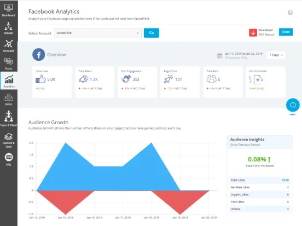The width and height of the screenshot is (302, 226).
Task: Click the 5.0K Total Likes value
Action: pyautogui.click(x=51, y=79)
